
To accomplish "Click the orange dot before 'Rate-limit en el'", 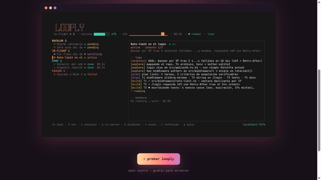I will 54,58.
